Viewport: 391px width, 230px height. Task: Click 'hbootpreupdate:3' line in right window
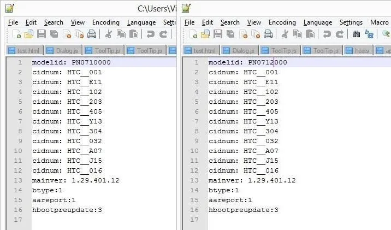243,210
